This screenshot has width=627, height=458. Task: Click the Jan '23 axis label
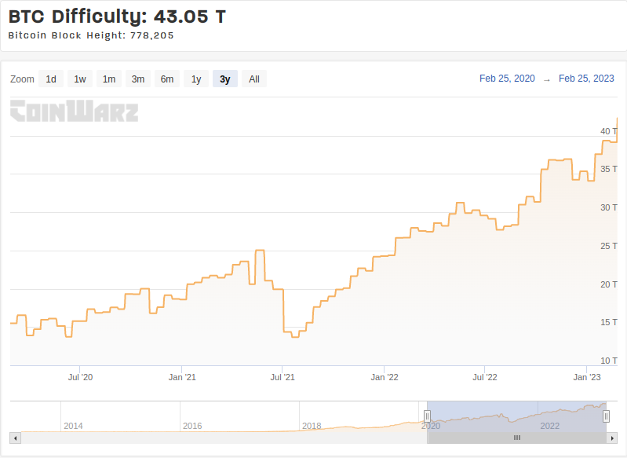click(587, 377)
